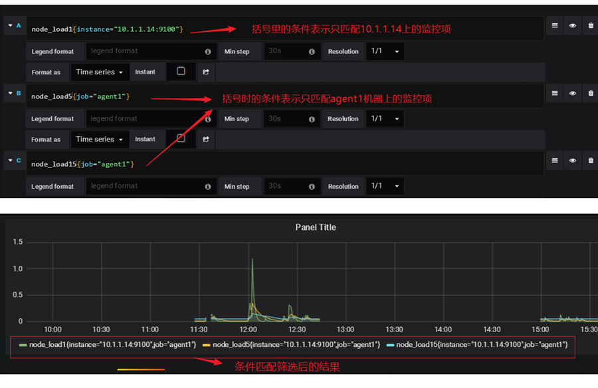Focus the legend format field of query C

pyautogui.click(x=151, y=186)
